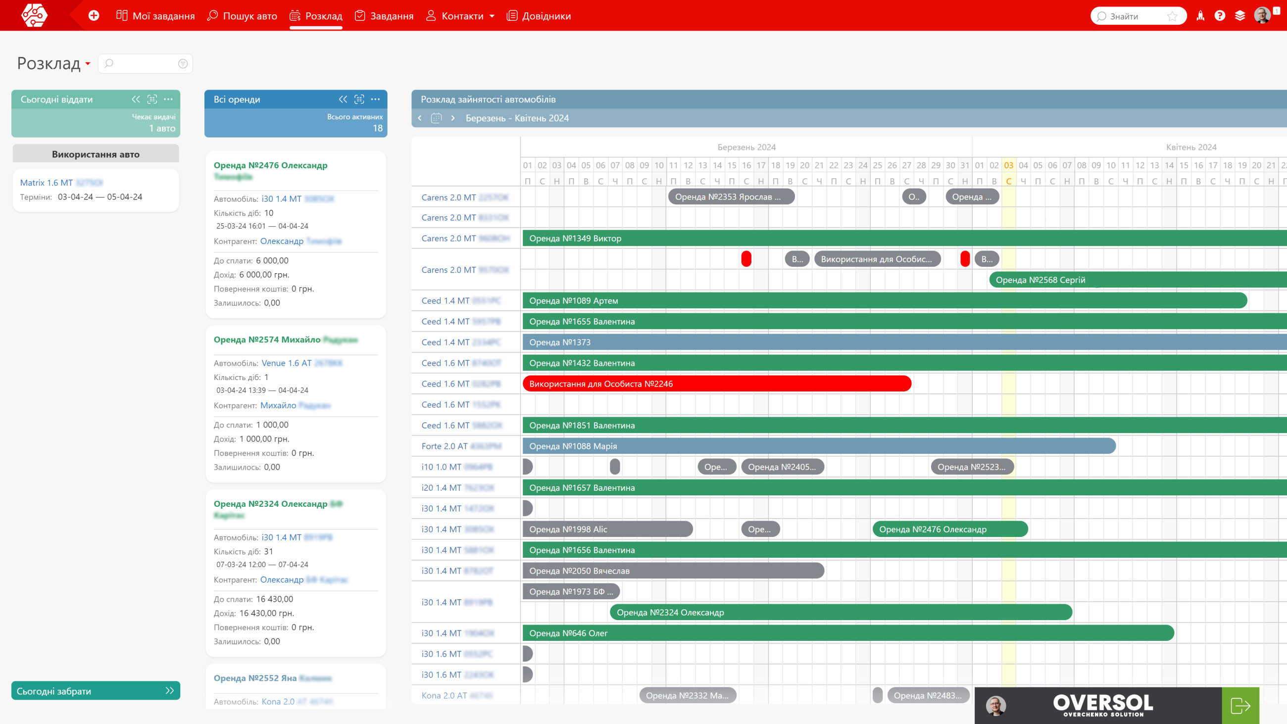This screenshot has height=724, width=1287.
Task: Open the 'i20 1.4 MT' row link
Action: (x=441, y=487)
